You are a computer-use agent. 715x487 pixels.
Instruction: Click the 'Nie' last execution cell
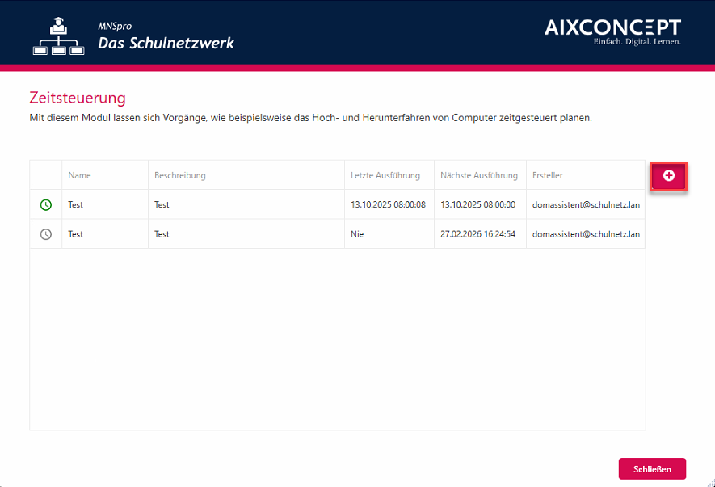click(x=358, y=234)
